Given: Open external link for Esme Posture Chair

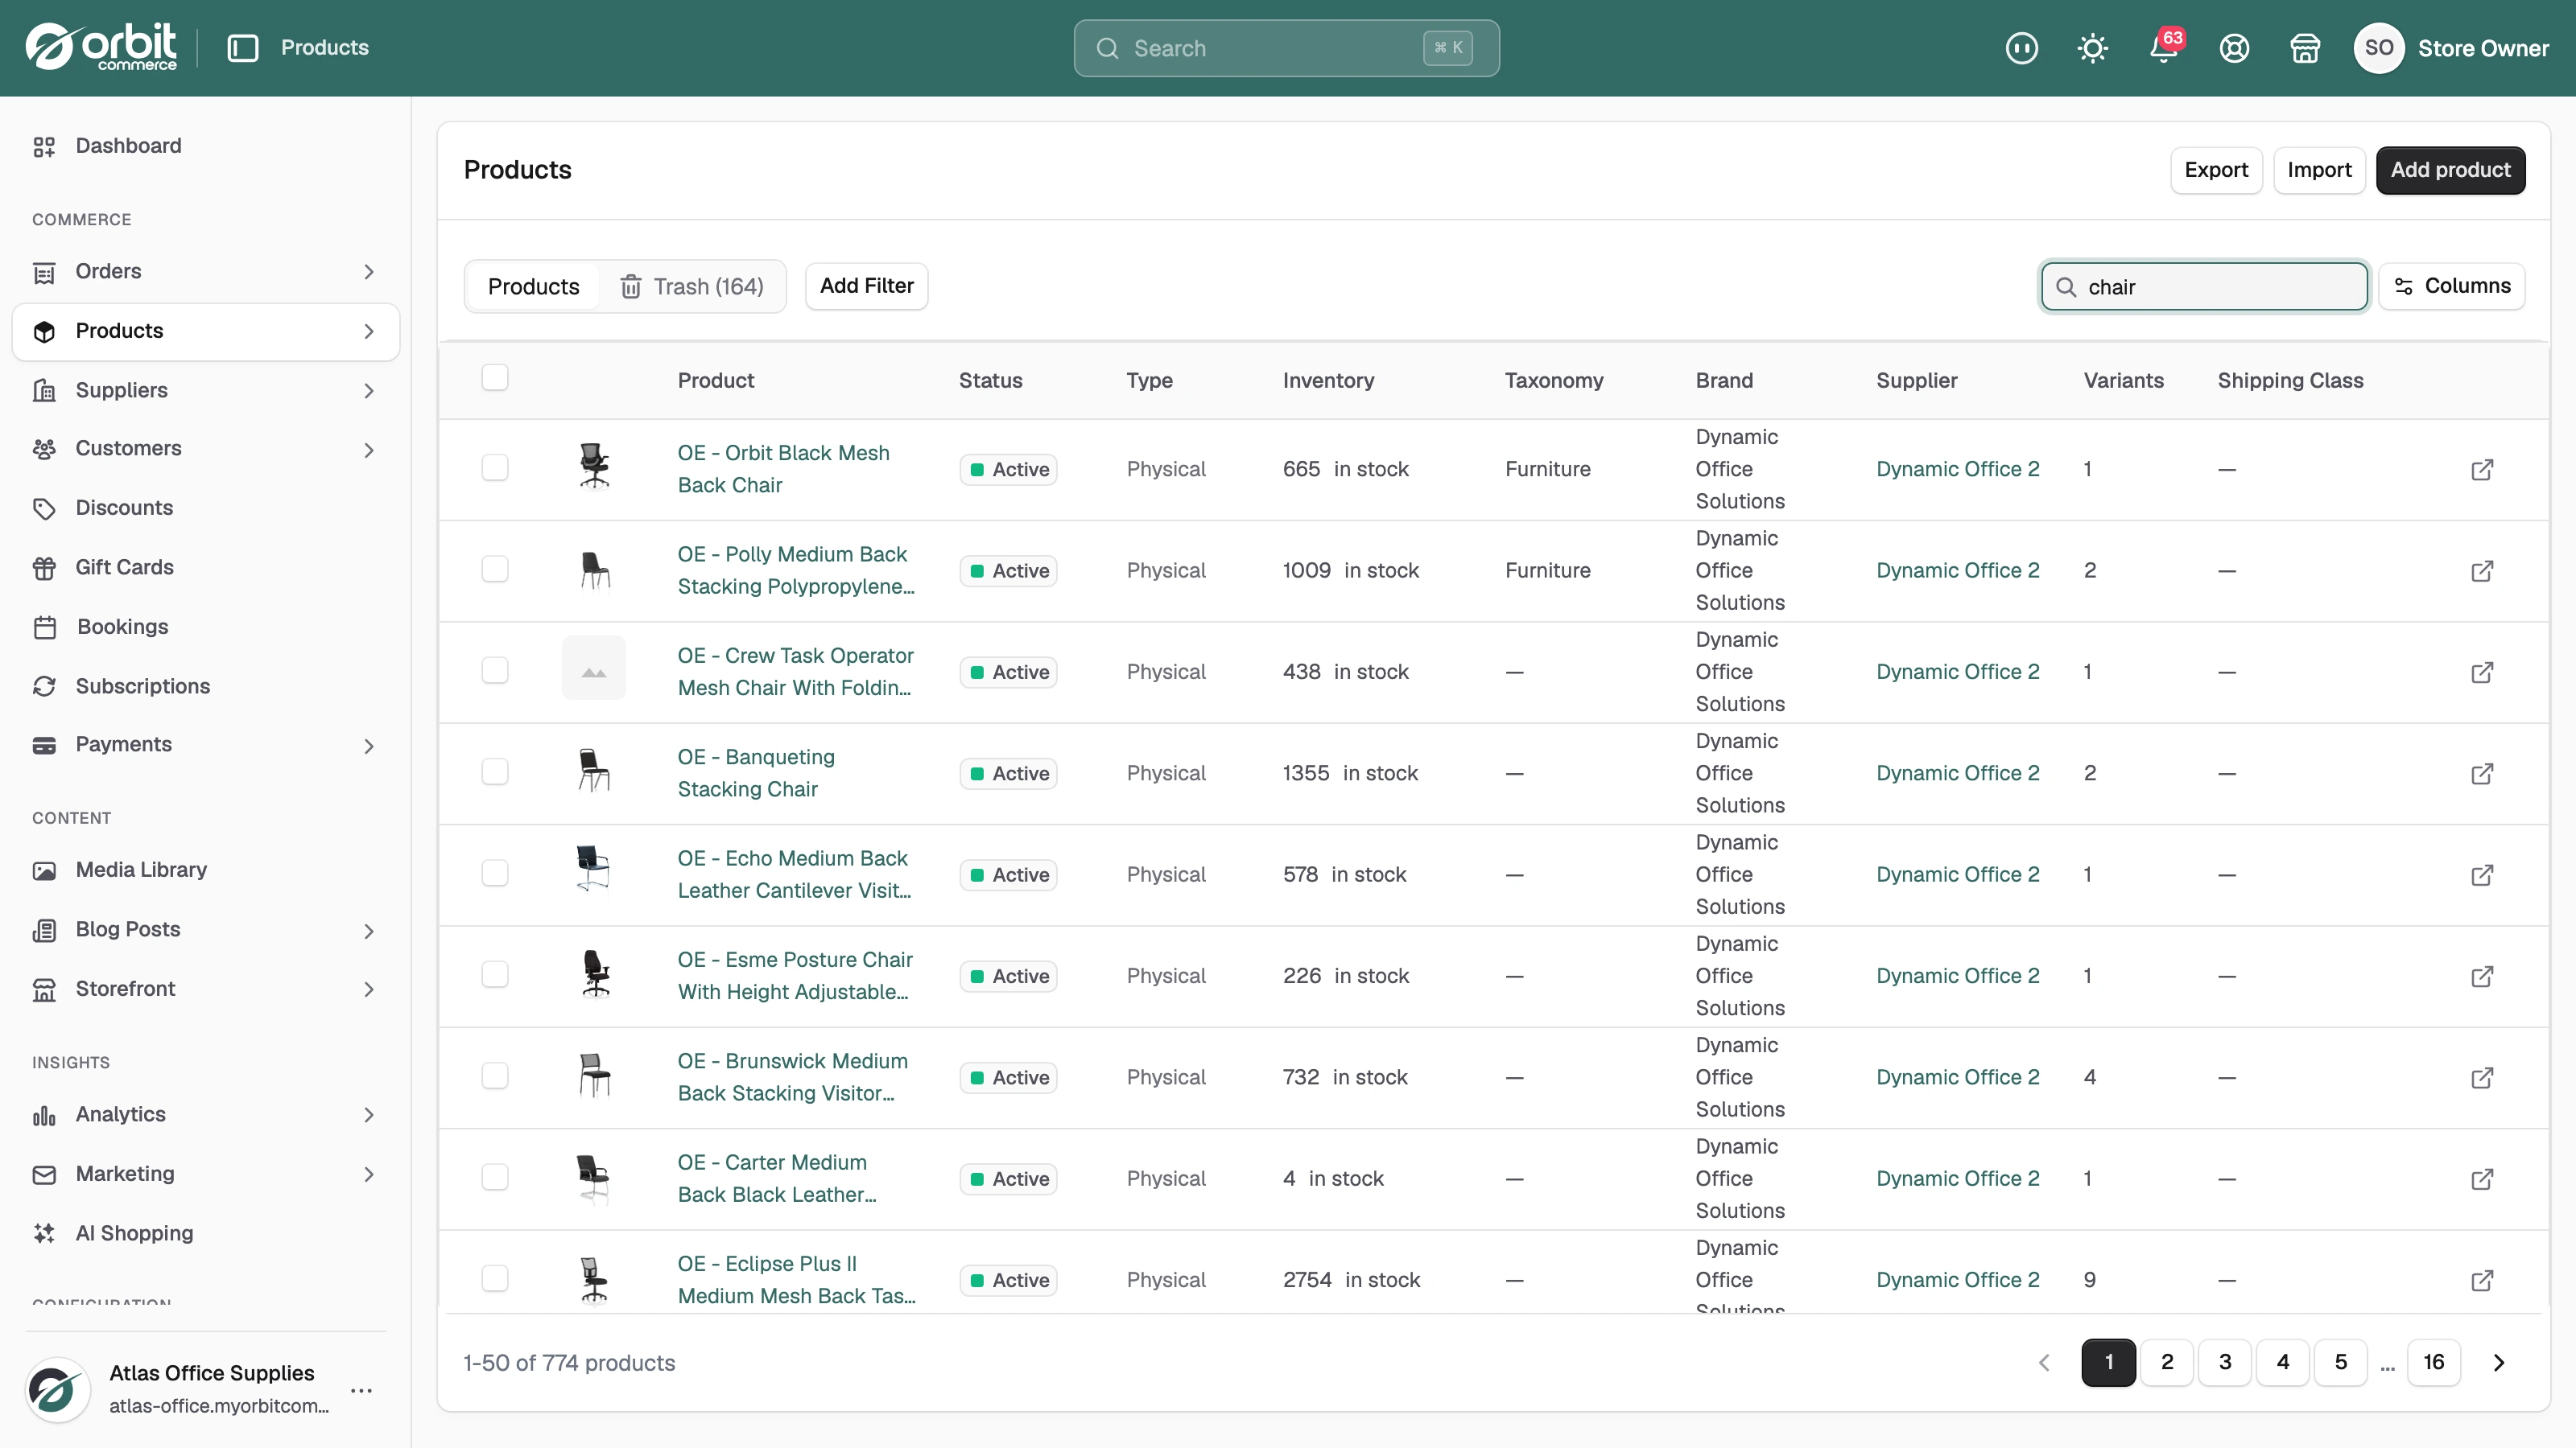Looking at the screenshot, I should pos(2482,977).
